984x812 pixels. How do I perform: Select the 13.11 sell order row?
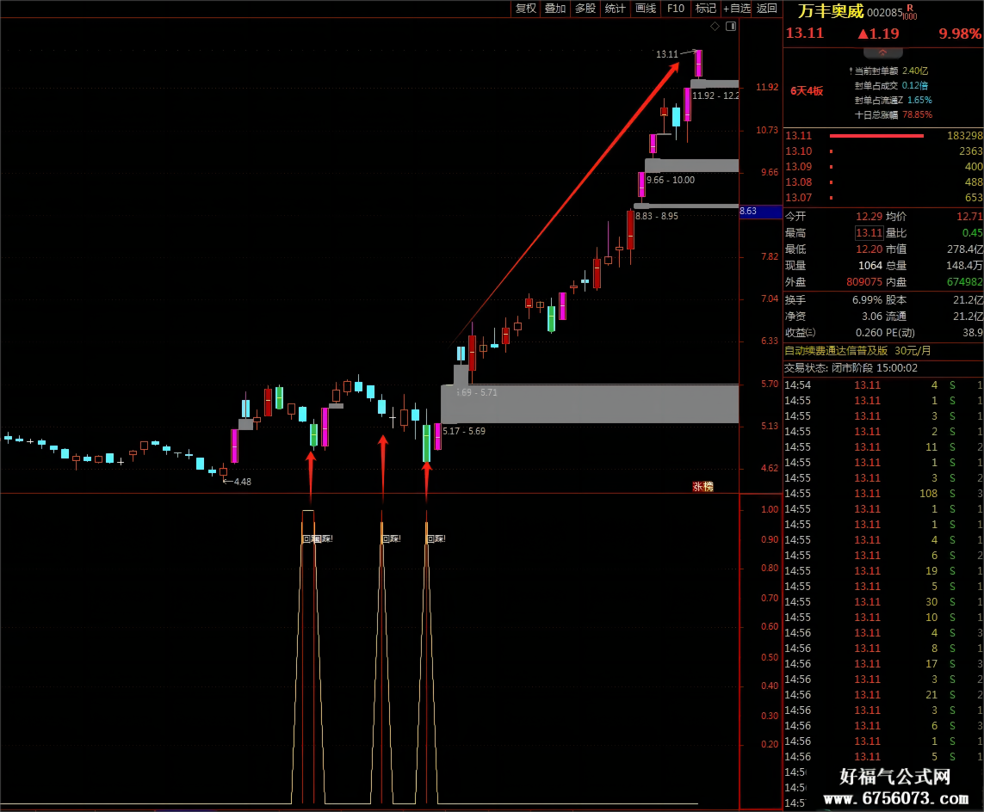[x=883, y=135]
